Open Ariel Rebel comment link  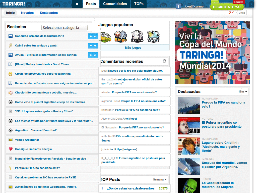coord(130,119)
